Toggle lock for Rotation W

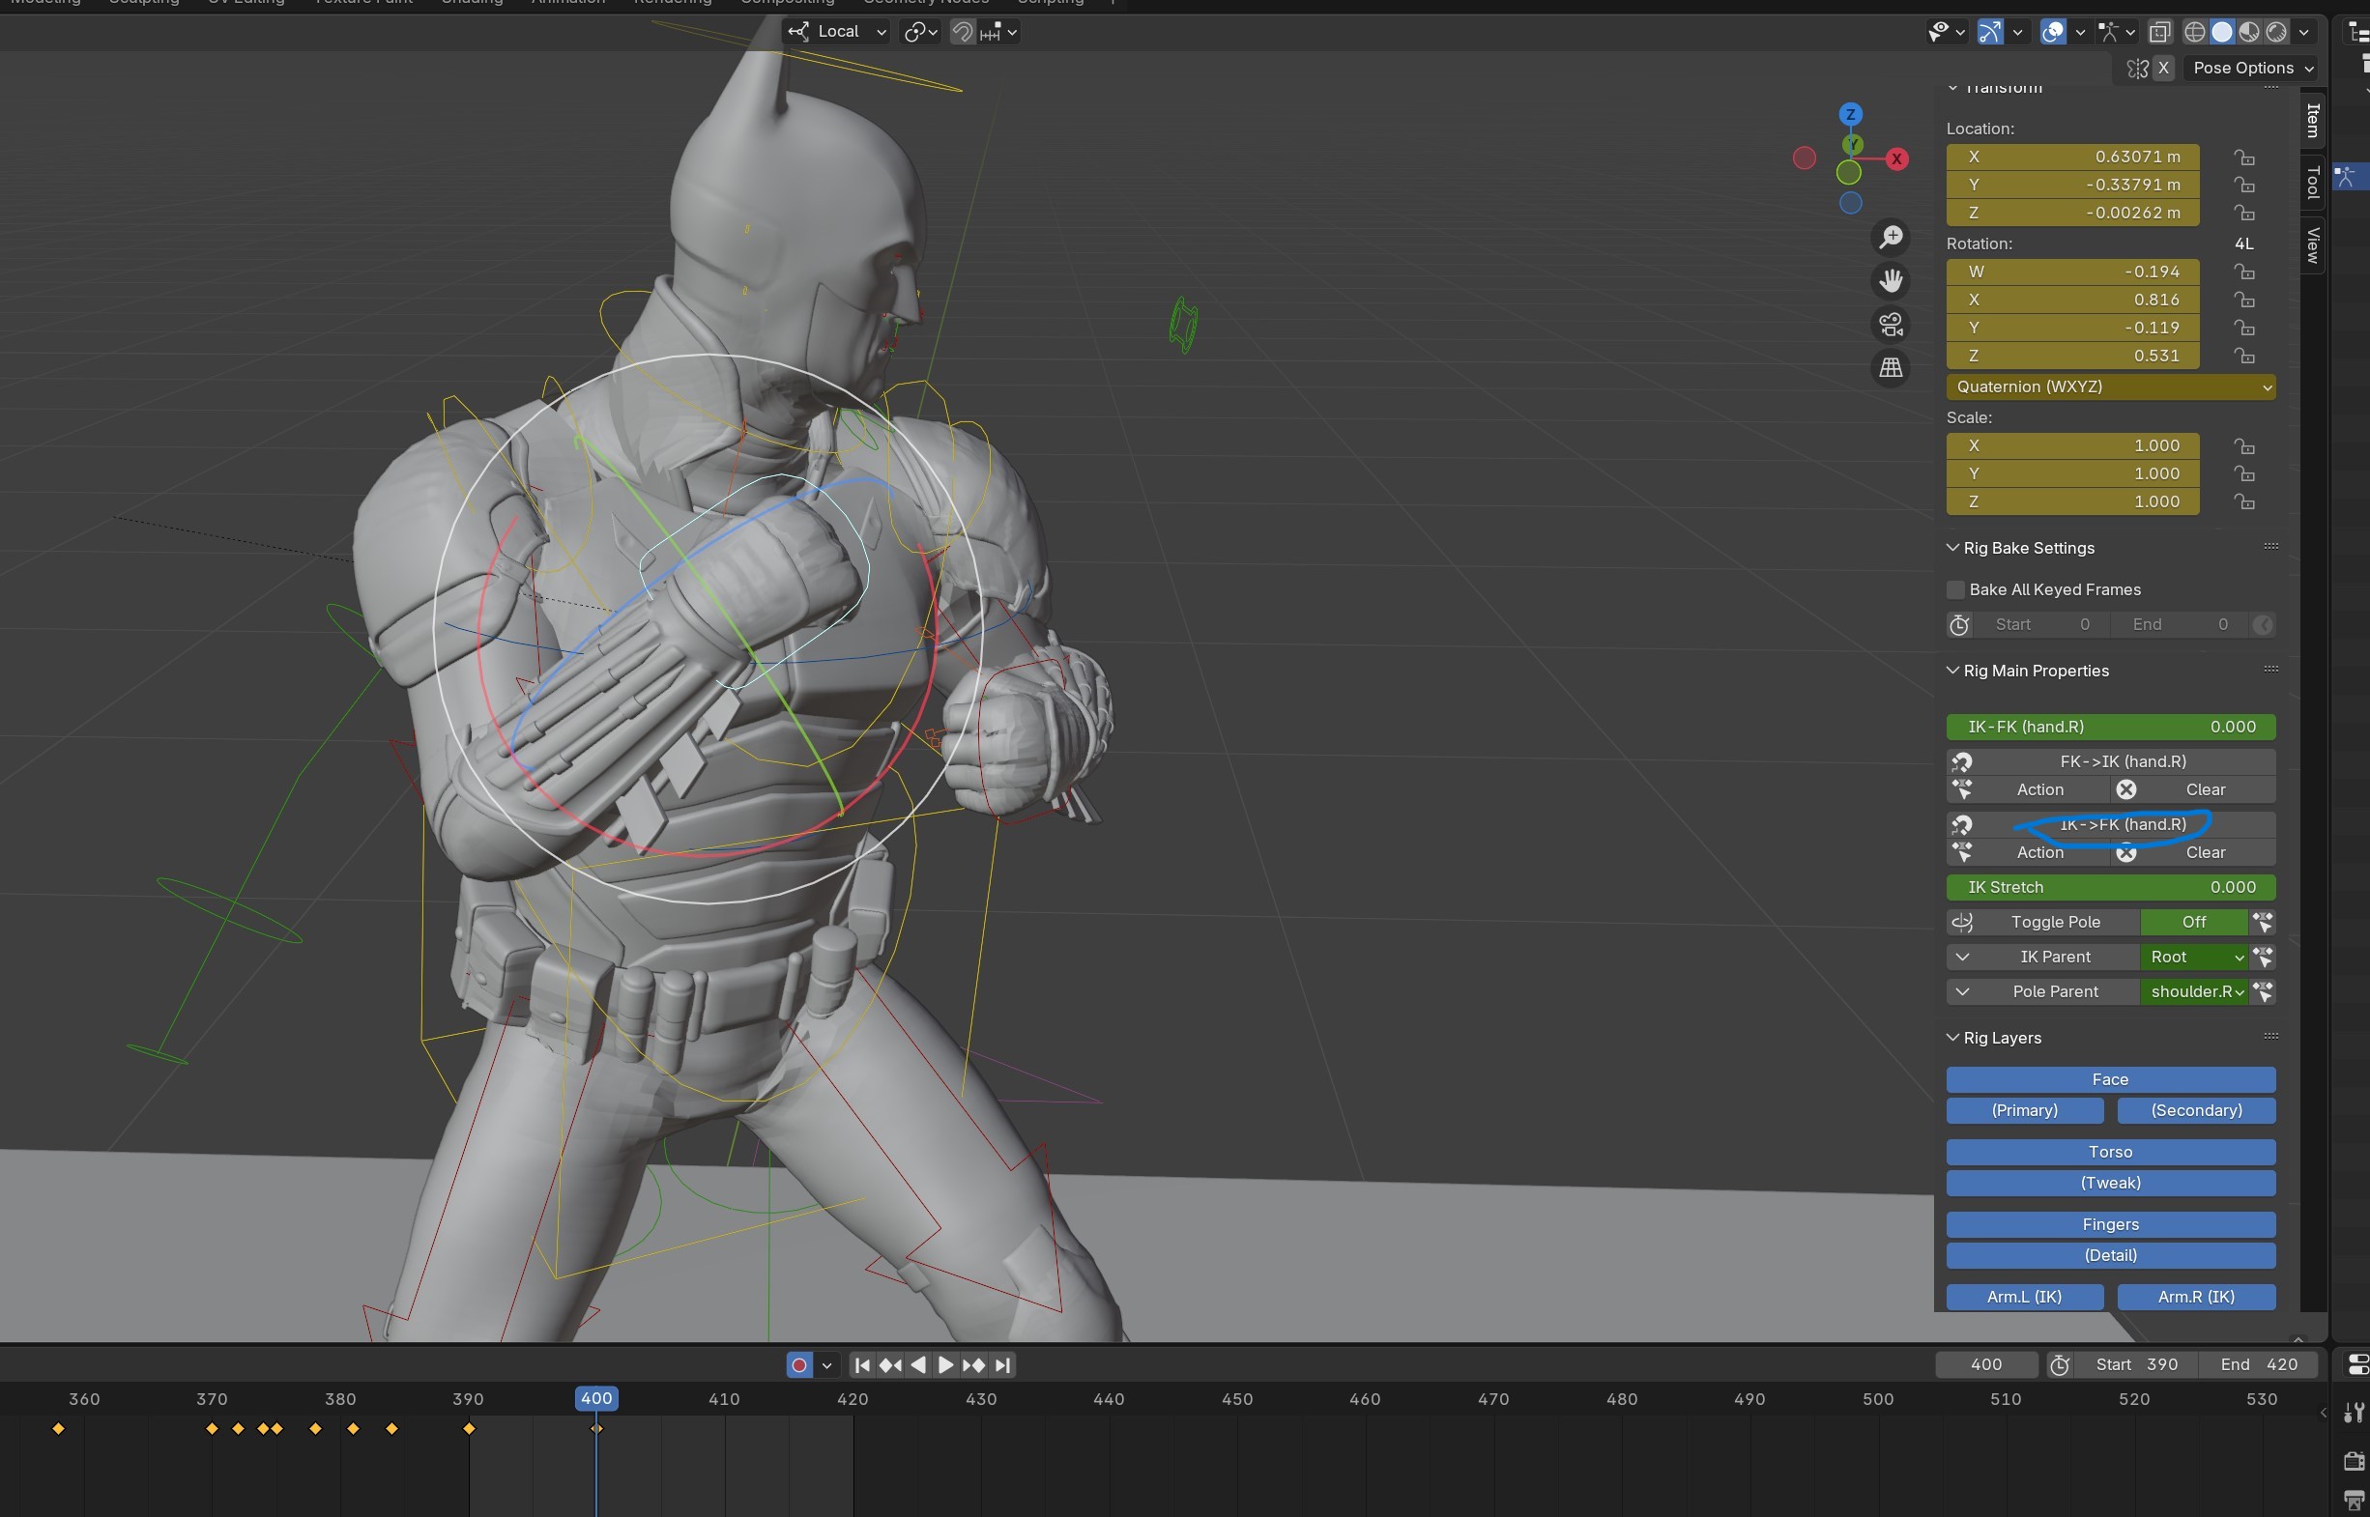coord(2243,272)
